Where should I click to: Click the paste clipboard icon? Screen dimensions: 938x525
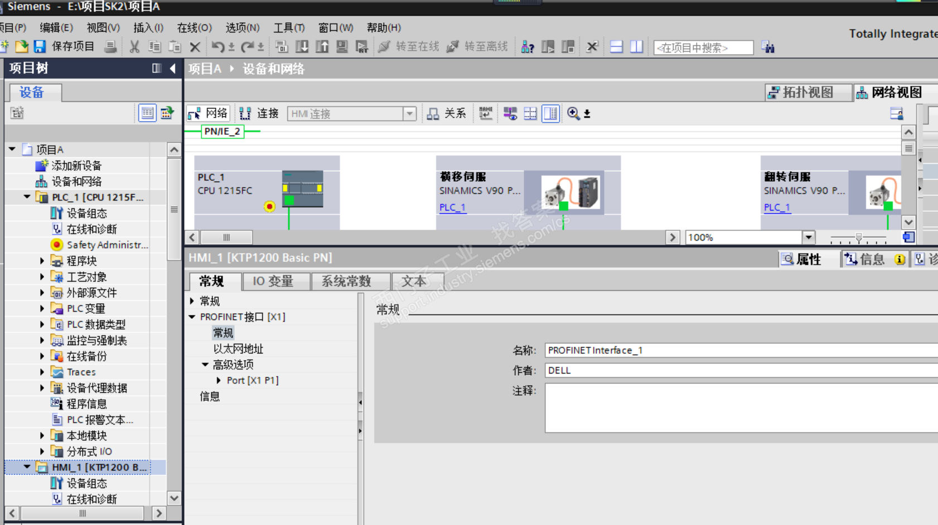pos(175,47)
